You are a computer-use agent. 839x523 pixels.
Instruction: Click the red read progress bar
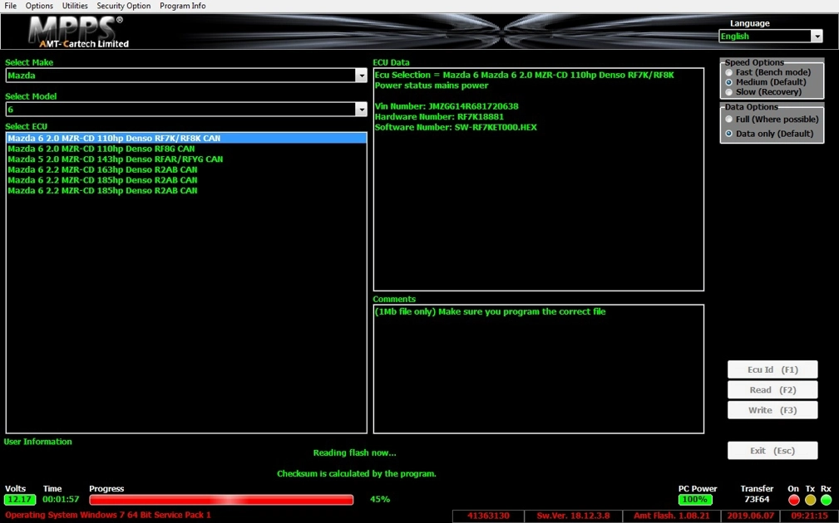click(x=221, y=500)
